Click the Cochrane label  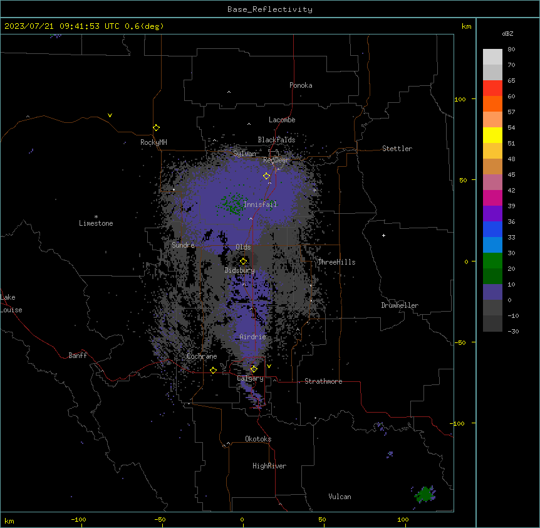click(202, 356)
